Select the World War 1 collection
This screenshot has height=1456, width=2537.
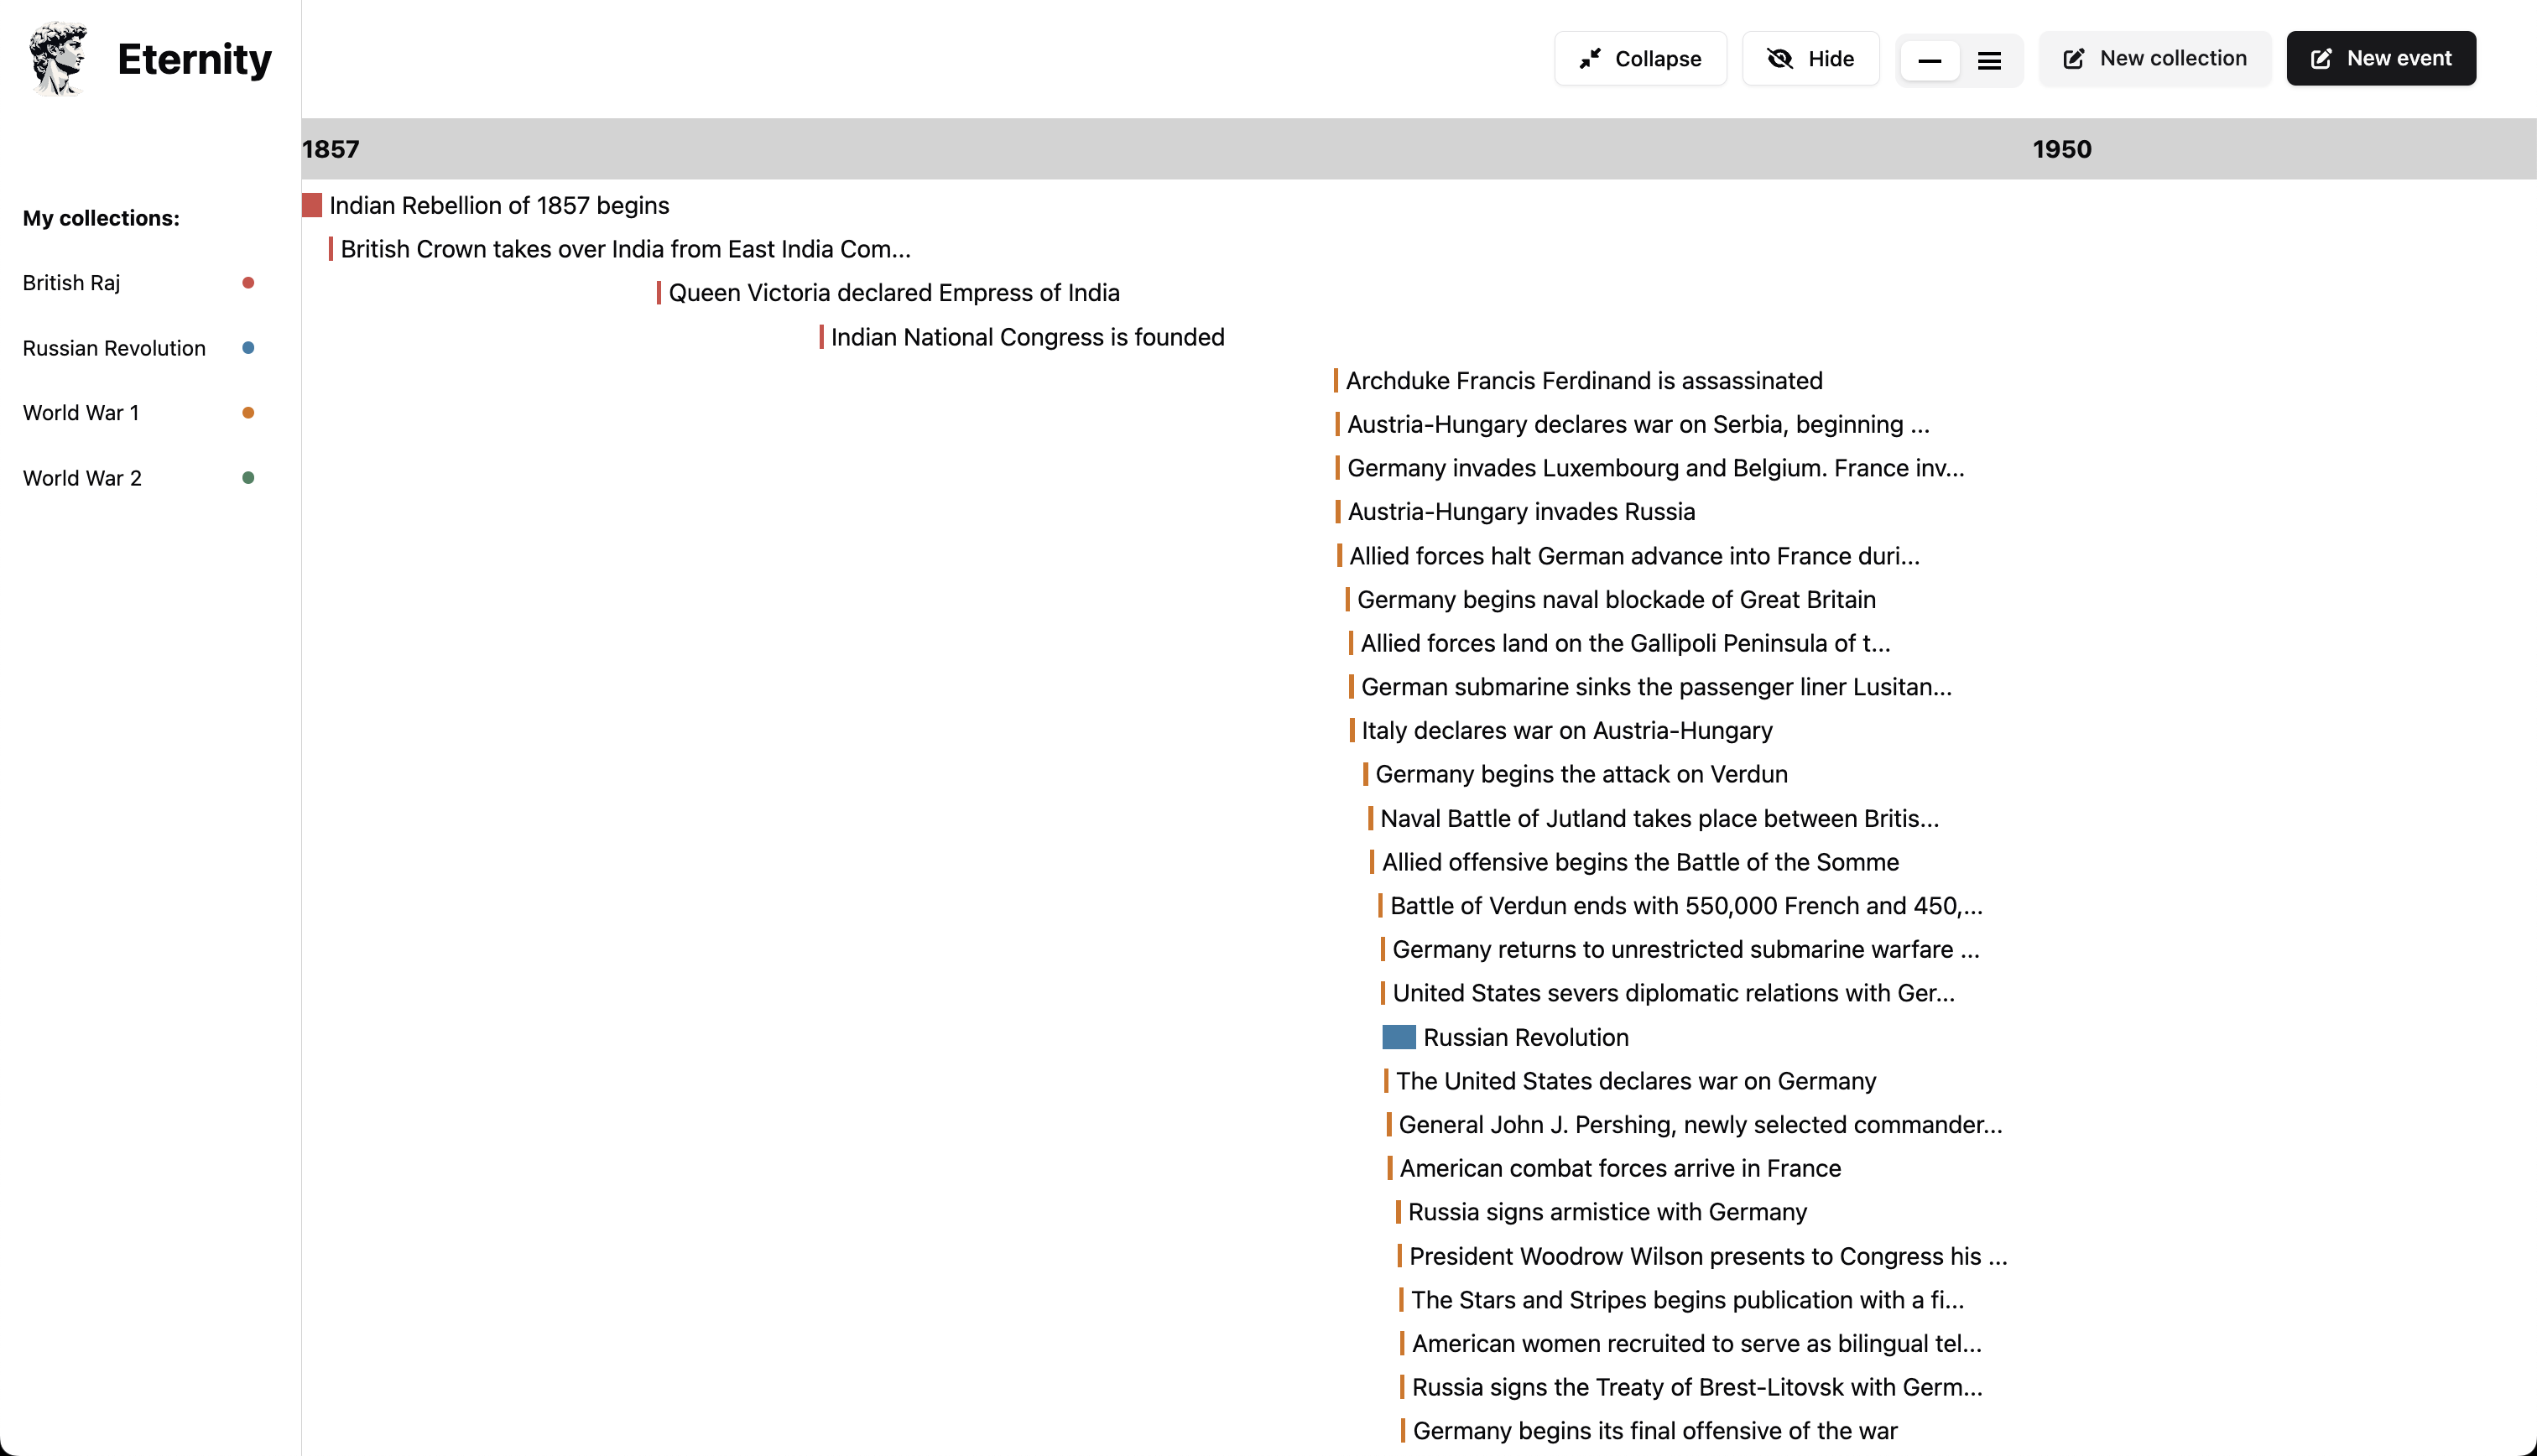pyautogui.click(x=81, y=413)
